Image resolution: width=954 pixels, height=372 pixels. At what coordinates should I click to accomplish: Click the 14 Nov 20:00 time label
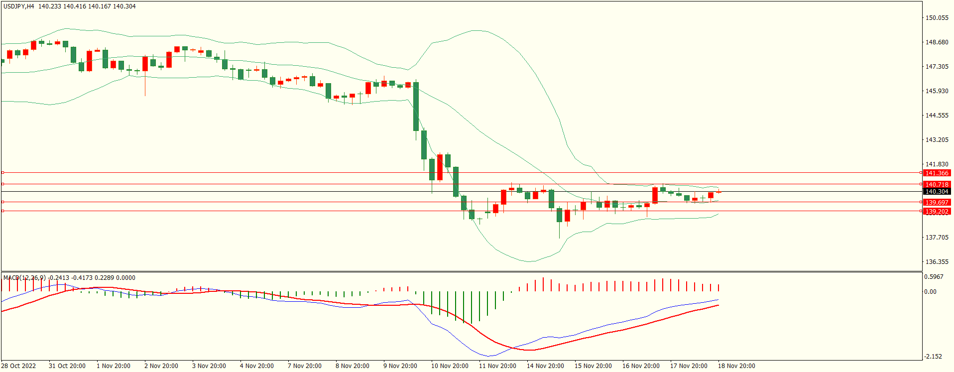(x=545, y=366)
